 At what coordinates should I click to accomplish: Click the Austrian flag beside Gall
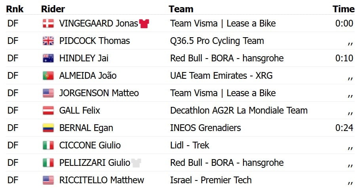(x=48, y=110)
